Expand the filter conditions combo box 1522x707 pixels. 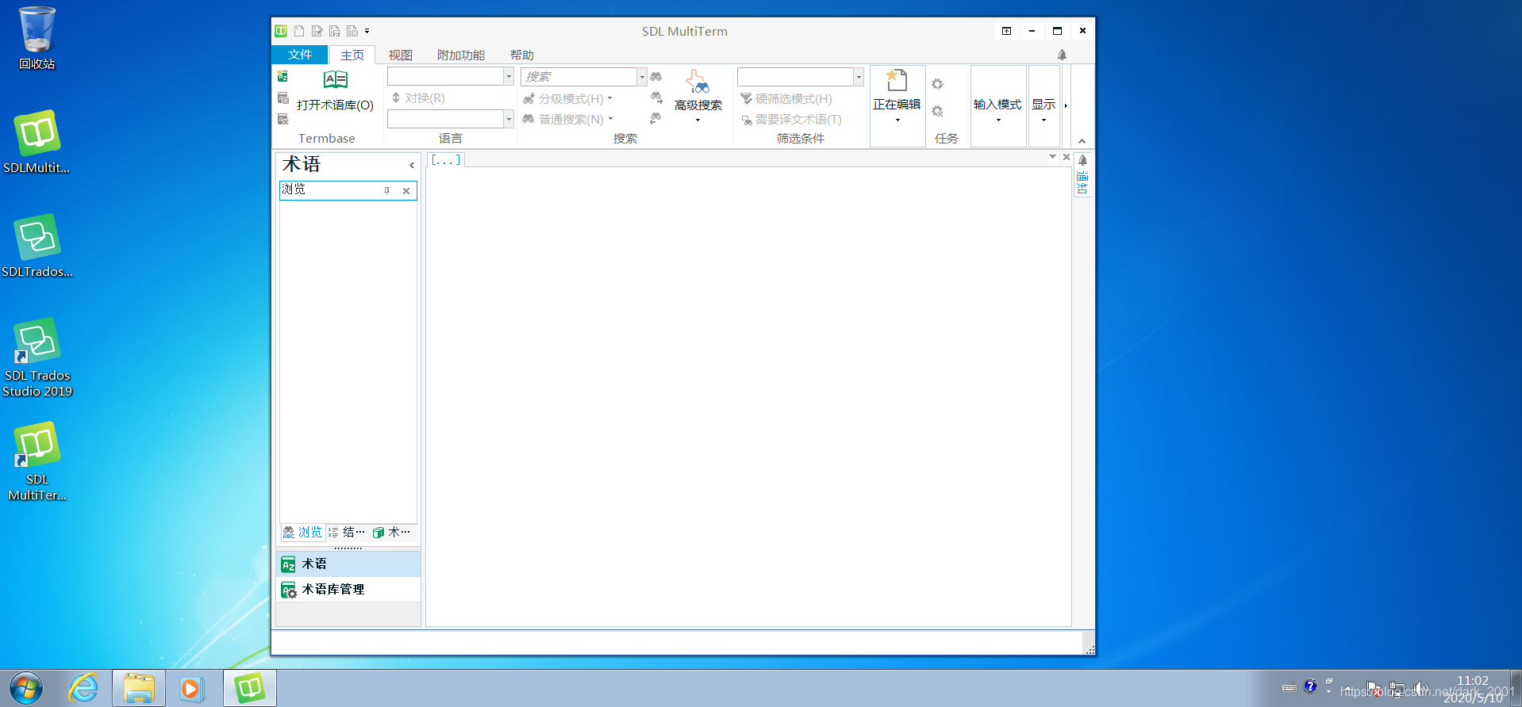click(859, 76)
